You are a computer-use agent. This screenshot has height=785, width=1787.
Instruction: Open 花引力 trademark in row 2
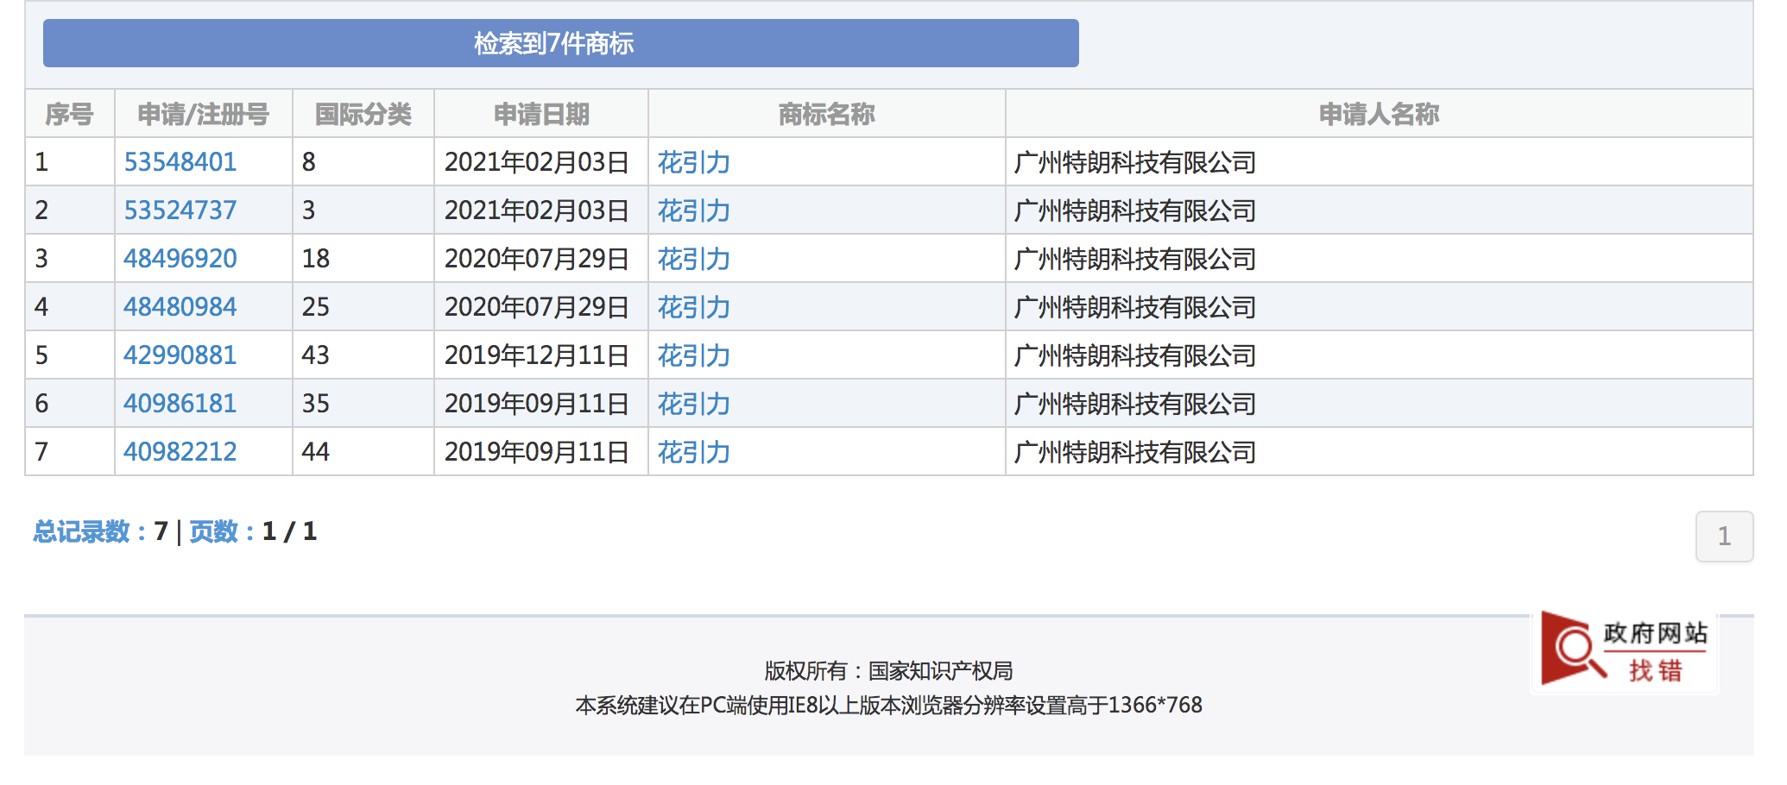point(694,210)
